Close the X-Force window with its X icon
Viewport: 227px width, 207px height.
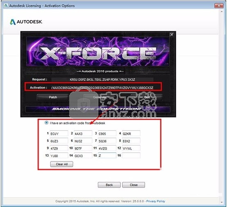pyautogui.click(x=172, y=34)
